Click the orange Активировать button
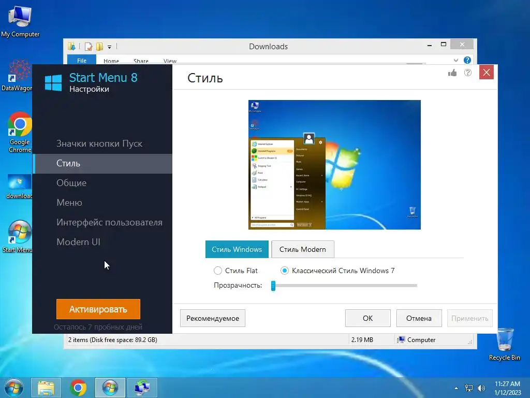The image size is (530, 398). click(98, 309)
